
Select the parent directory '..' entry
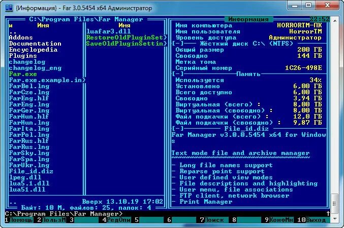click(x=13, y=32)
